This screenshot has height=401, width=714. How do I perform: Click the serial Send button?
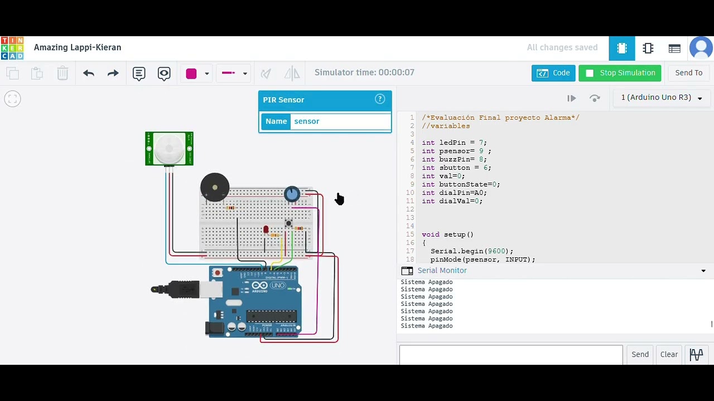[640, 355]
